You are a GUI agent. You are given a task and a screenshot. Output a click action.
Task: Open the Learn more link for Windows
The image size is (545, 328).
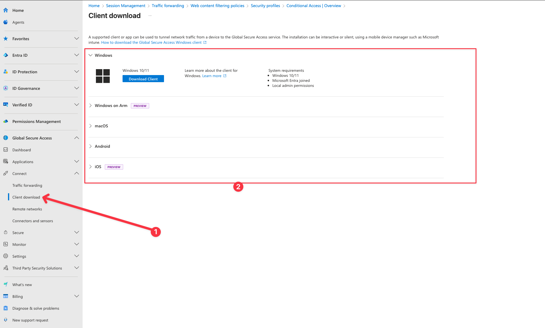tap(212, 76)
